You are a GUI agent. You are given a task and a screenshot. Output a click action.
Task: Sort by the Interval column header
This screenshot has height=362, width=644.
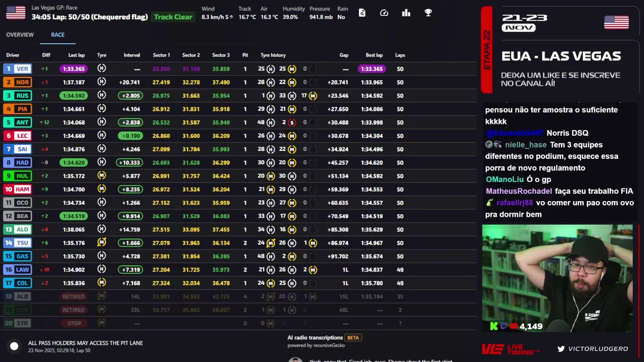[132, 55]
